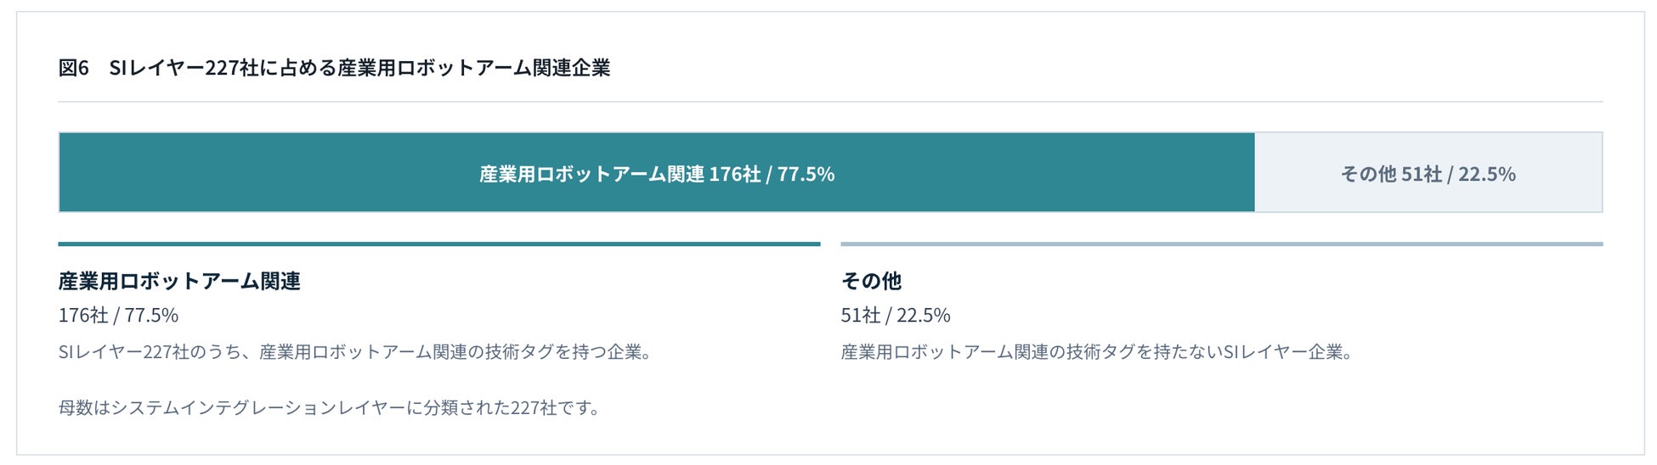Click the 176社 text inside the teal bar
Image resolution: width=1657 pixels, height=465 pixels.
point(735,174)
